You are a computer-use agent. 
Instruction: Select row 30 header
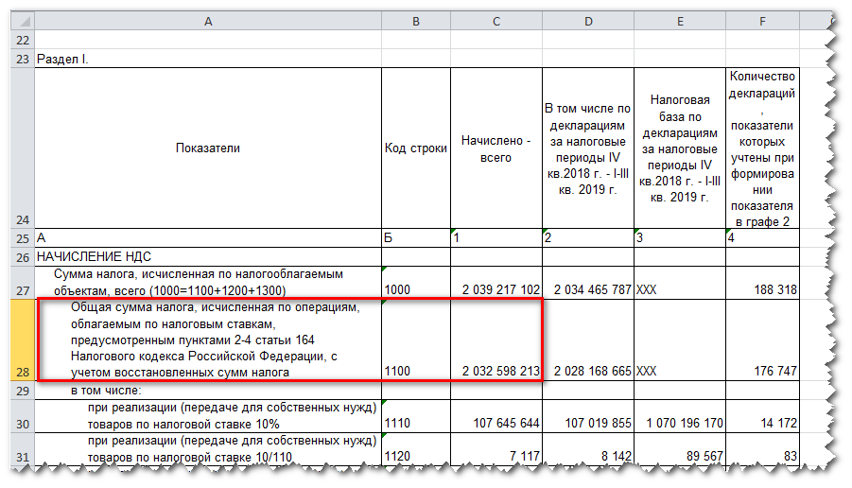(23, 416)
